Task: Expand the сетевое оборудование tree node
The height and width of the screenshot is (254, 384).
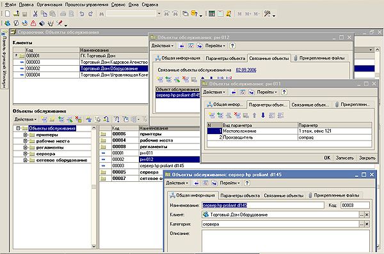Action: [25, 160]
